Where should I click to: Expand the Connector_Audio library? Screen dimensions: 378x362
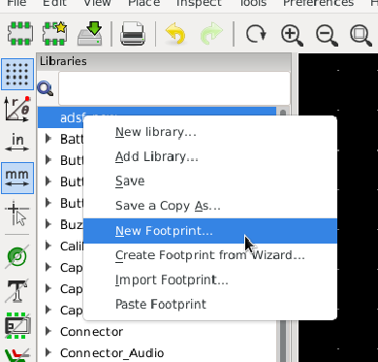click(48, 352)
